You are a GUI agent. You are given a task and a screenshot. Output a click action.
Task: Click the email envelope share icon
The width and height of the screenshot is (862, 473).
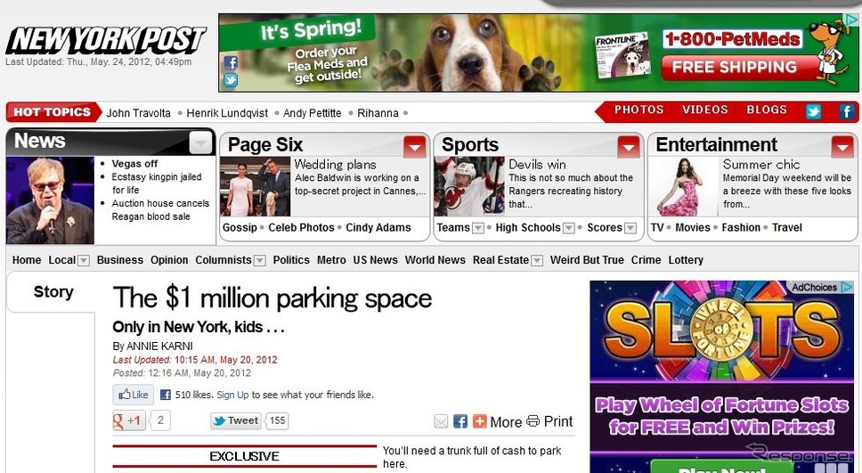pos(441,421)
